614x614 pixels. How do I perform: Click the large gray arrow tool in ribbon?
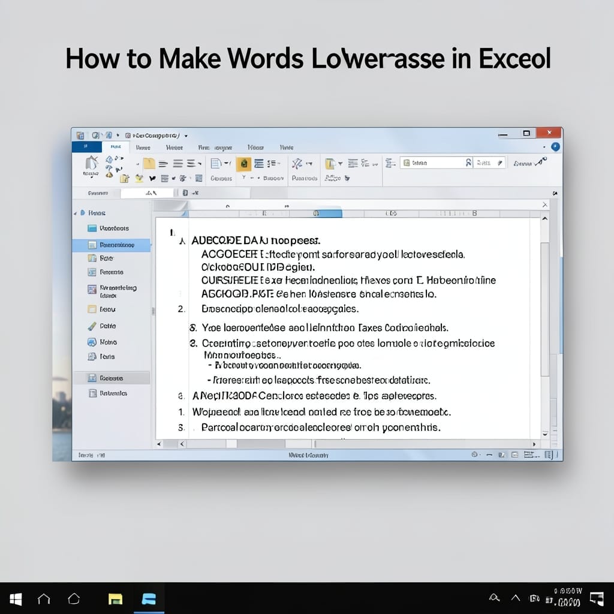pyautogui.click(x=91, y=163)
